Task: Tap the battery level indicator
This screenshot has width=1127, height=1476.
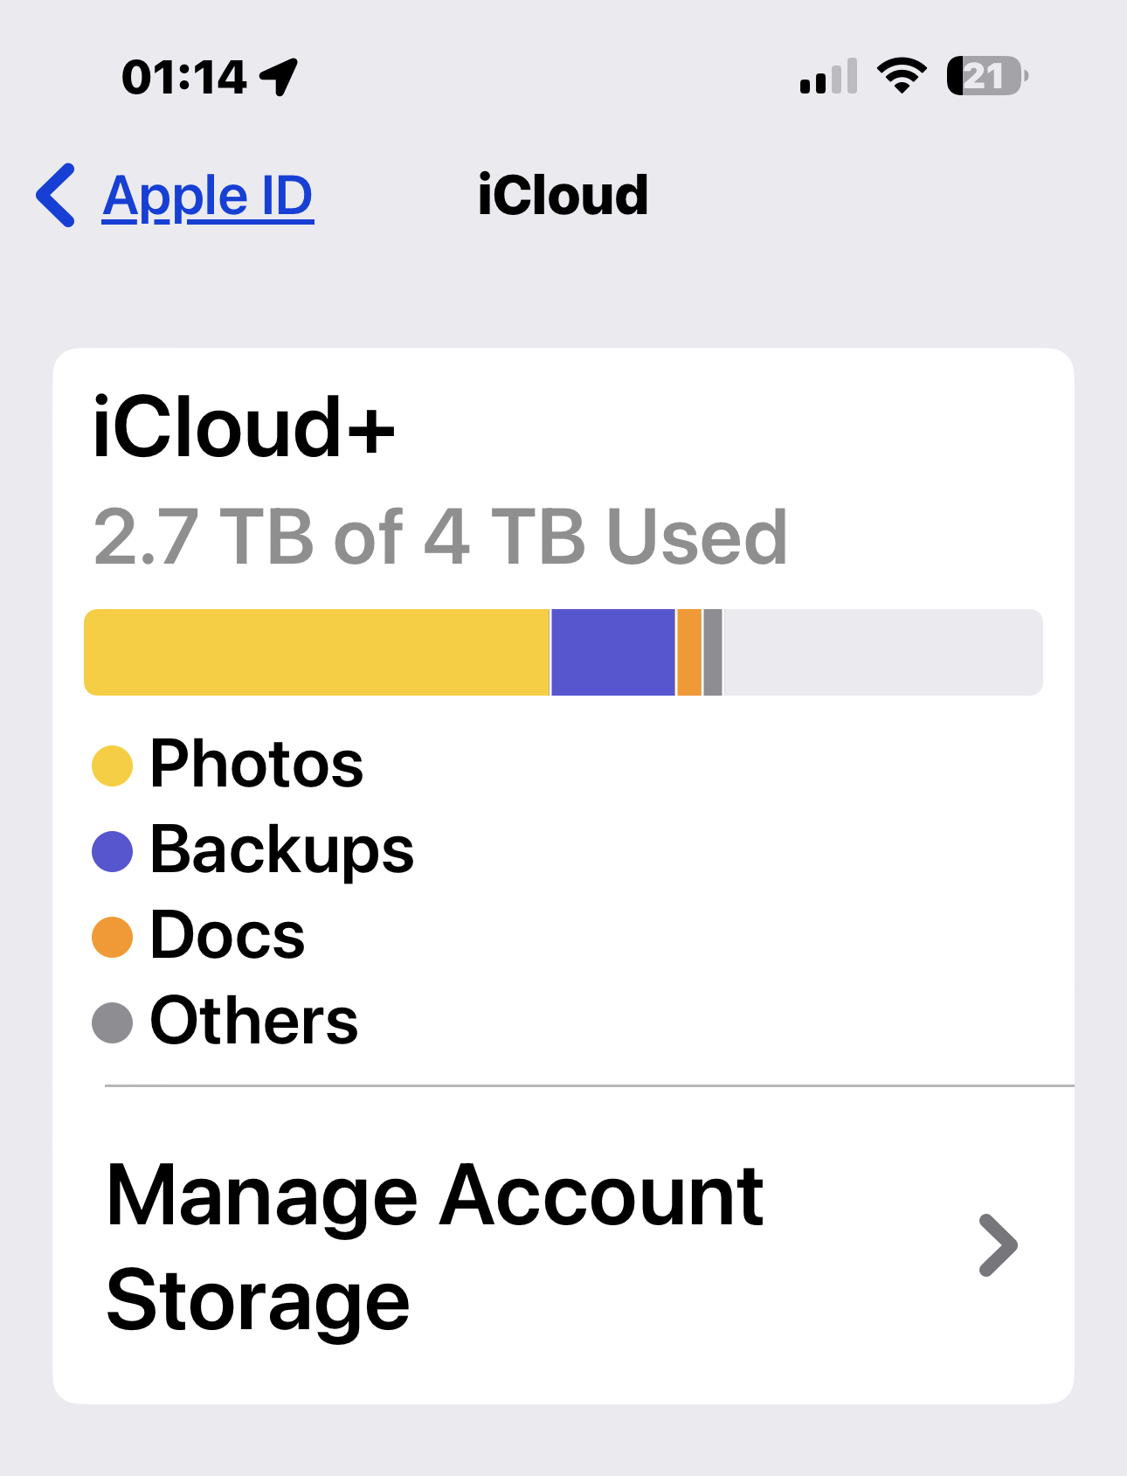Action: point(986,76)
